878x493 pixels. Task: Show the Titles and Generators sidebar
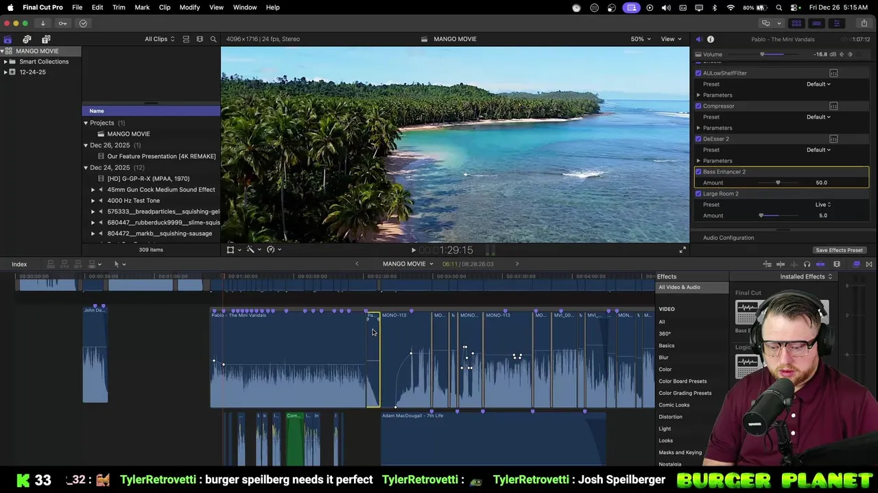click(46, 39)
